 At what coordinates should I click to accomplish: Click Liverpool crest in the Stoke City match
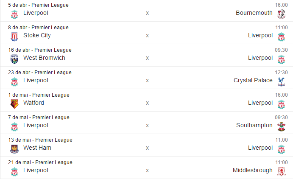point(281,36)
